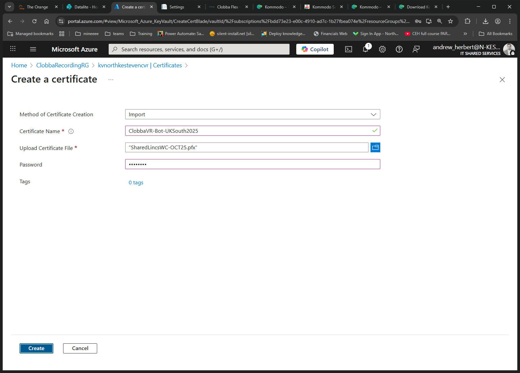The height and width of the screenshot is (373, 520).
Task: Expand the Method of Certificate Creation dropdown
Action: [x=252, y=114]
